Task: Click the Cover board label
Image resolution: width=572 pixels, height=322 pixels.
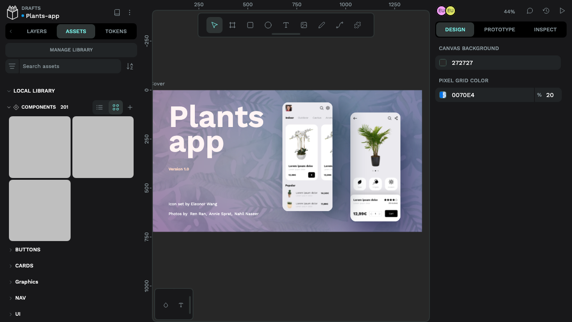Action: pos(159,84)
